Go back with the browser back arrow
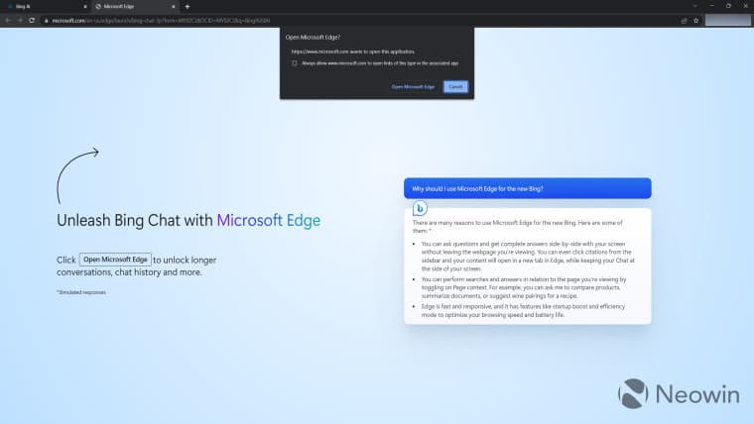Screen dimensions: 754x424 (8, 20)
